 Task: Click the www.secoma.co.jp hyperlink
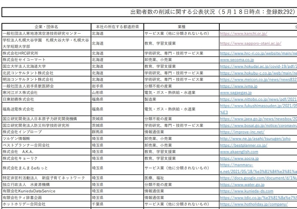pyautogui.click(x=237, y=60)
